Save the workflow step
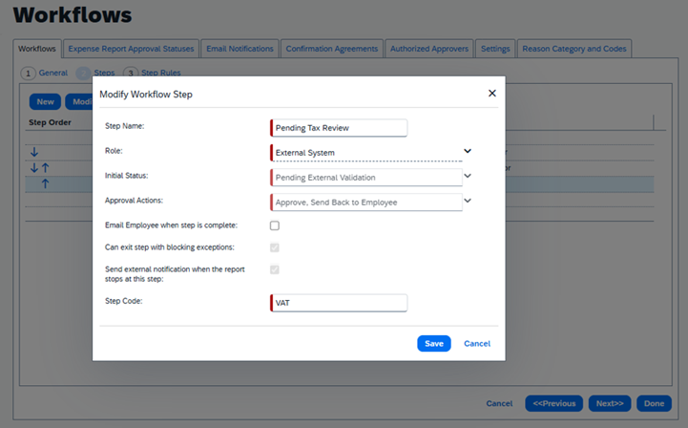Image resolution: width=688 pixels, height=428 pixels. click(x=434, y=344)
